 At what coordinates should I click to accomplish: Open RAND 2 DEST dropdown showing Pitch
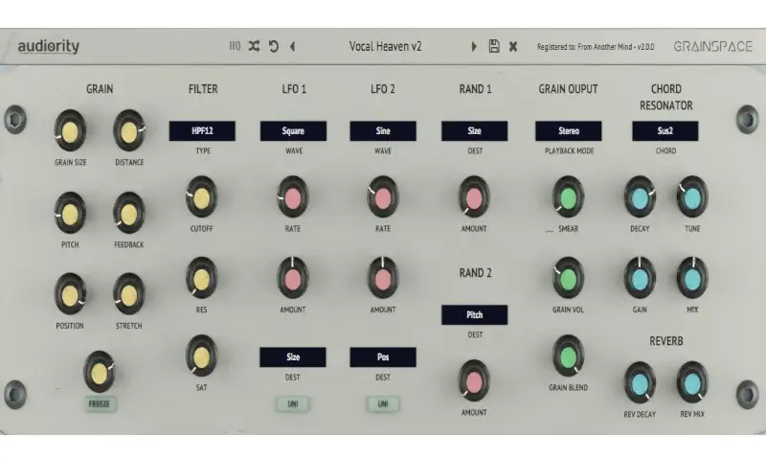tap(474, 315)
